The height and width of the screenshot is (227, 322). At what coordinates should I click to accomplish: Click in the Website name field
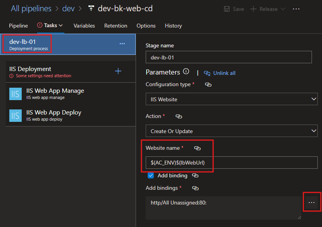tap(231, 163)
